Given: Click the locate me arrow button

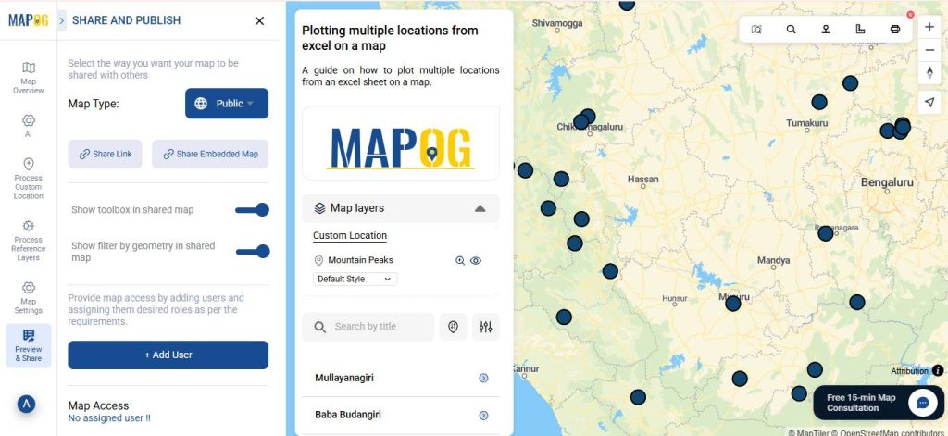Looking at the screenshot, I should tap(929, 103).
